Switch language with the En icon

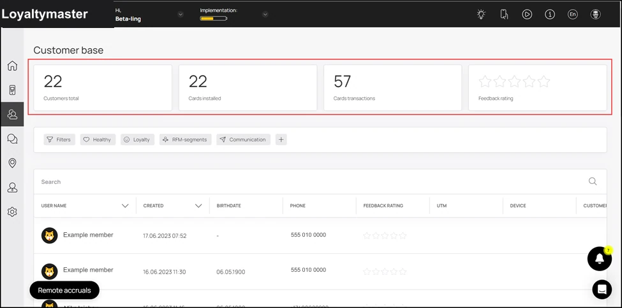click(572, 14)
